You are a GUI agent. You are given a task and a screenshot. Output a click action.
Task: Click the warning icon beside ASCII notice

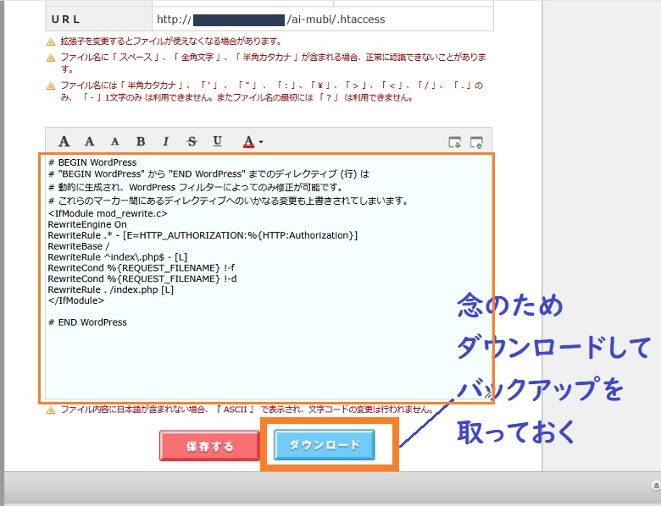click(x=51, y=410)
